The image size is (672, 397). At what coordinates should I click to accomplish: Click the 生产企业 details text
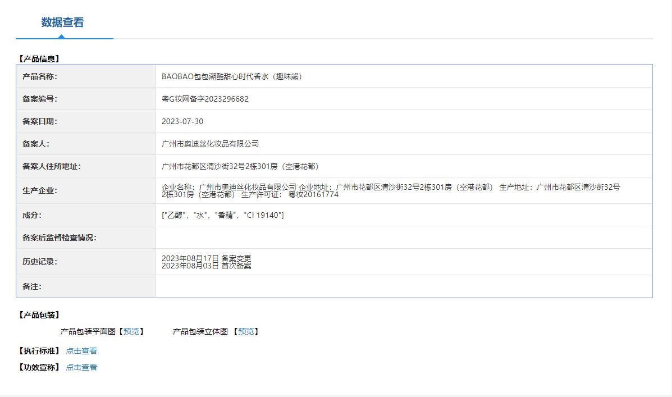[x=391, y=190]
